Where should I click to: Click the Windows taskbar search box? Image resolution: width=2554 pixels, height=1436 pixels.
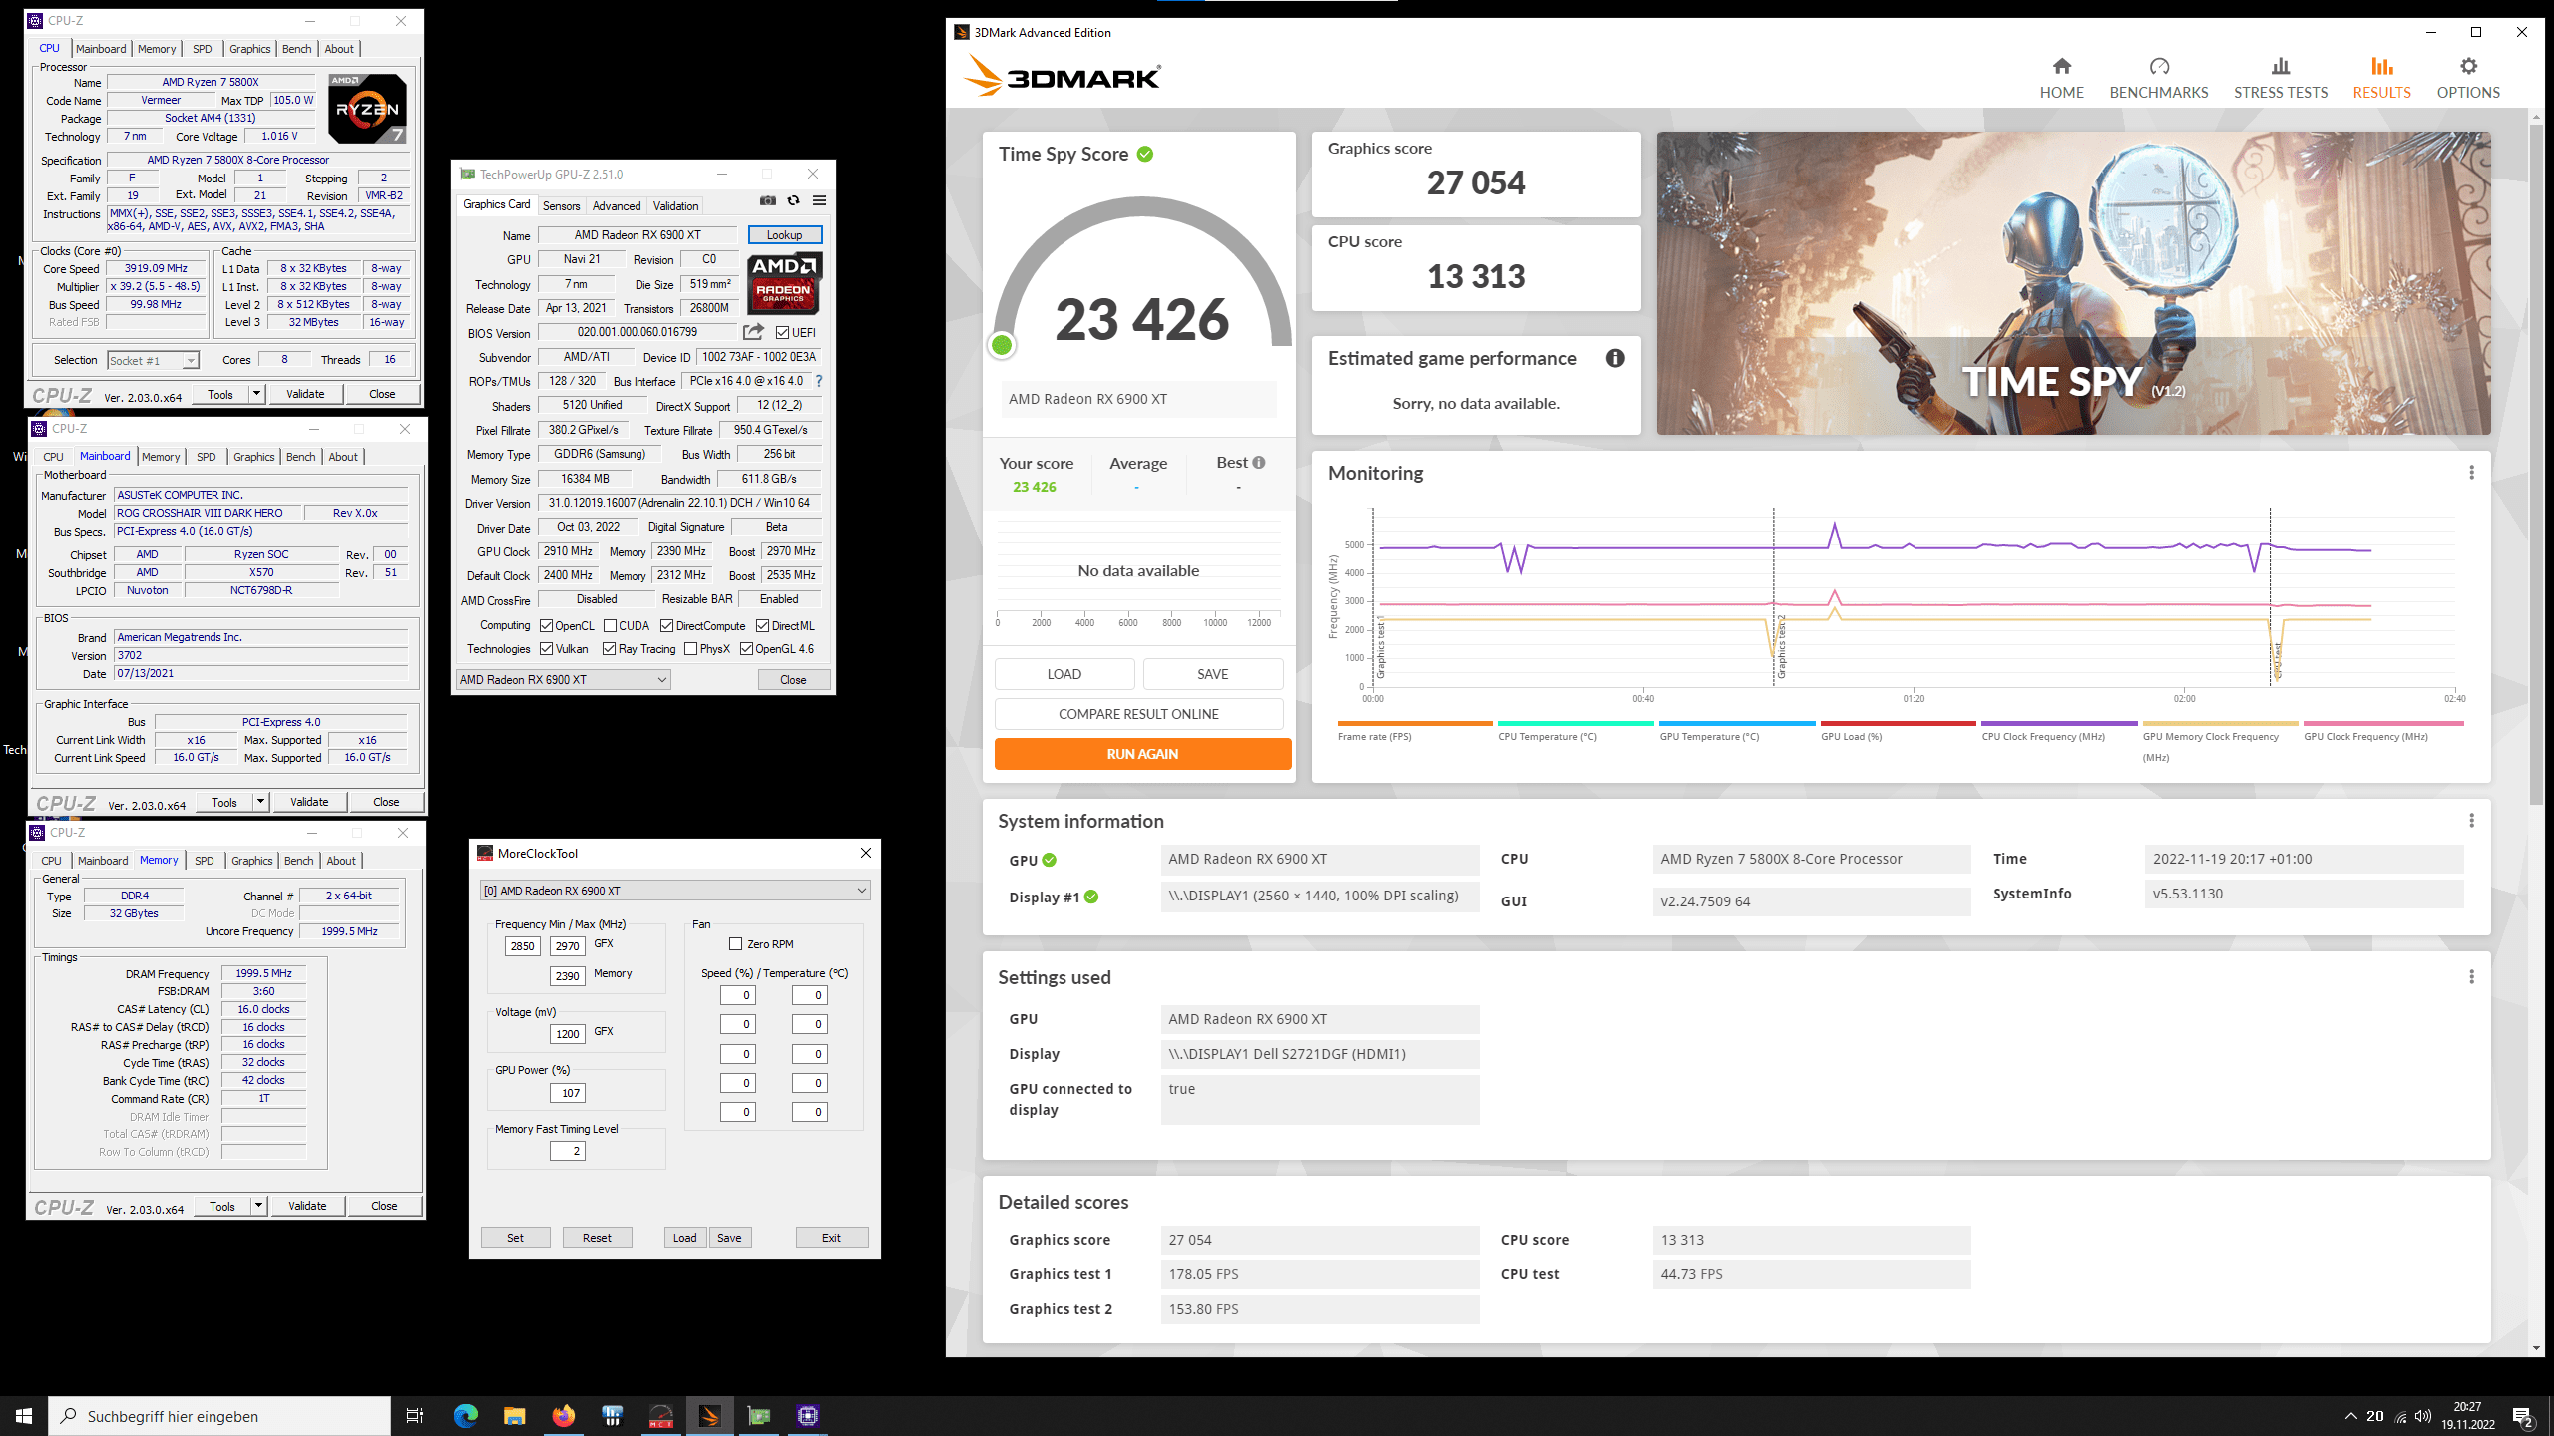pyautogui.click(x=219, y=1416)
